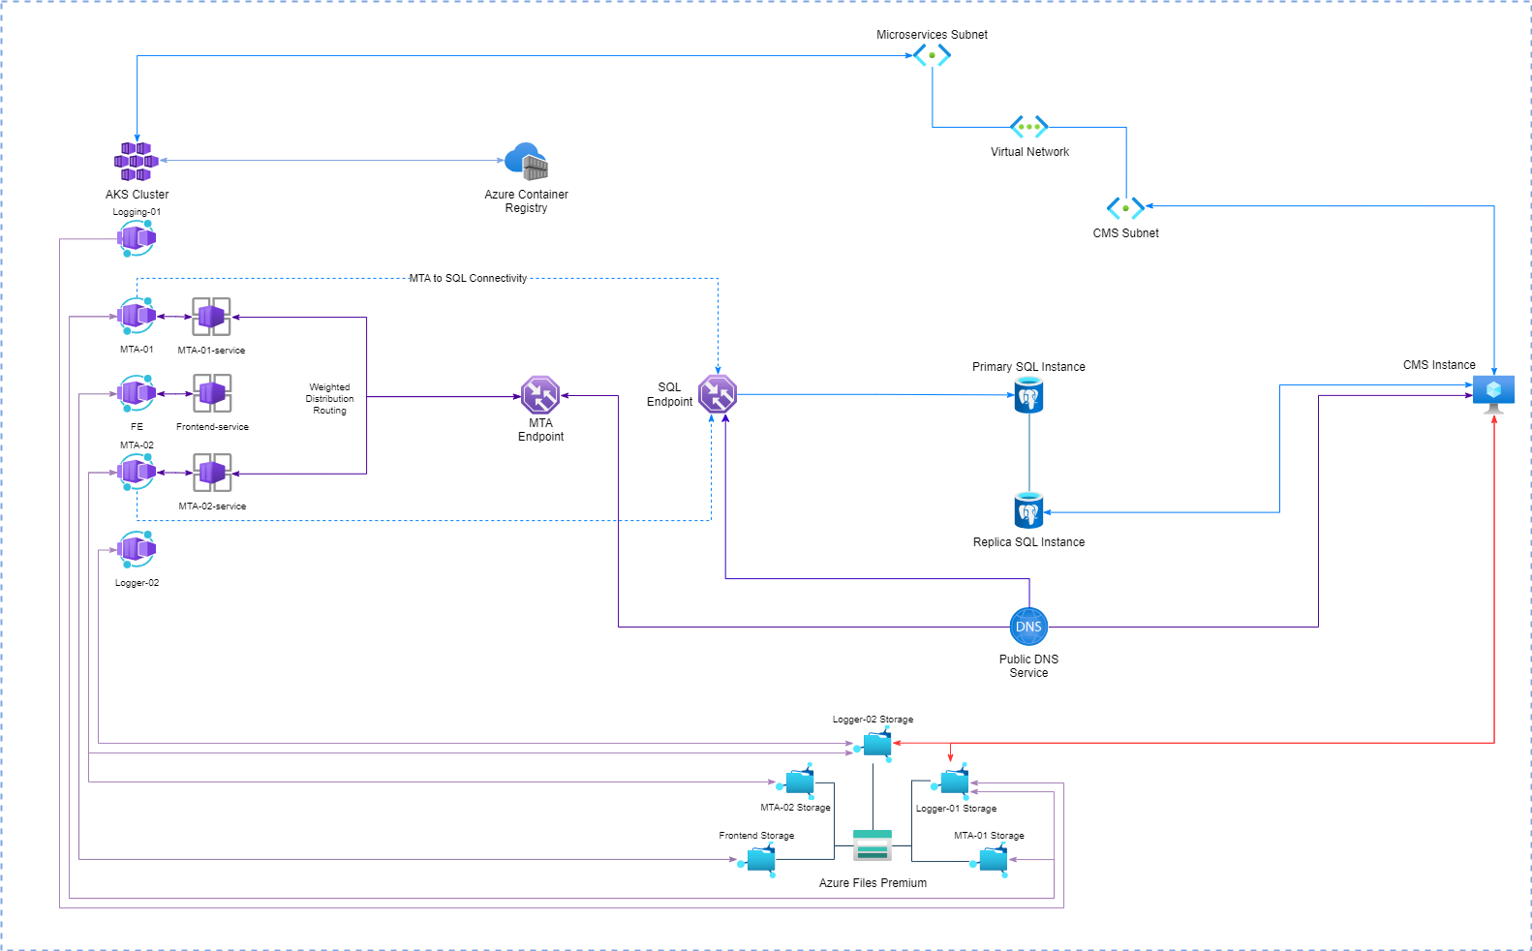Click the Virtual Network icon

click(1029, 127)
